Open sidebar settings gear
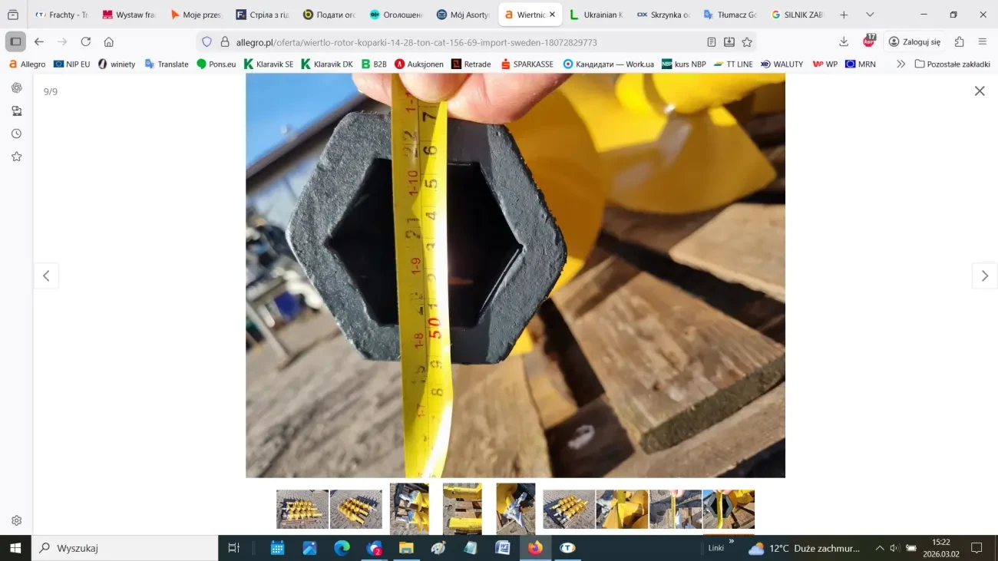Viewport: 998px width, 561px height. point(16,520)
